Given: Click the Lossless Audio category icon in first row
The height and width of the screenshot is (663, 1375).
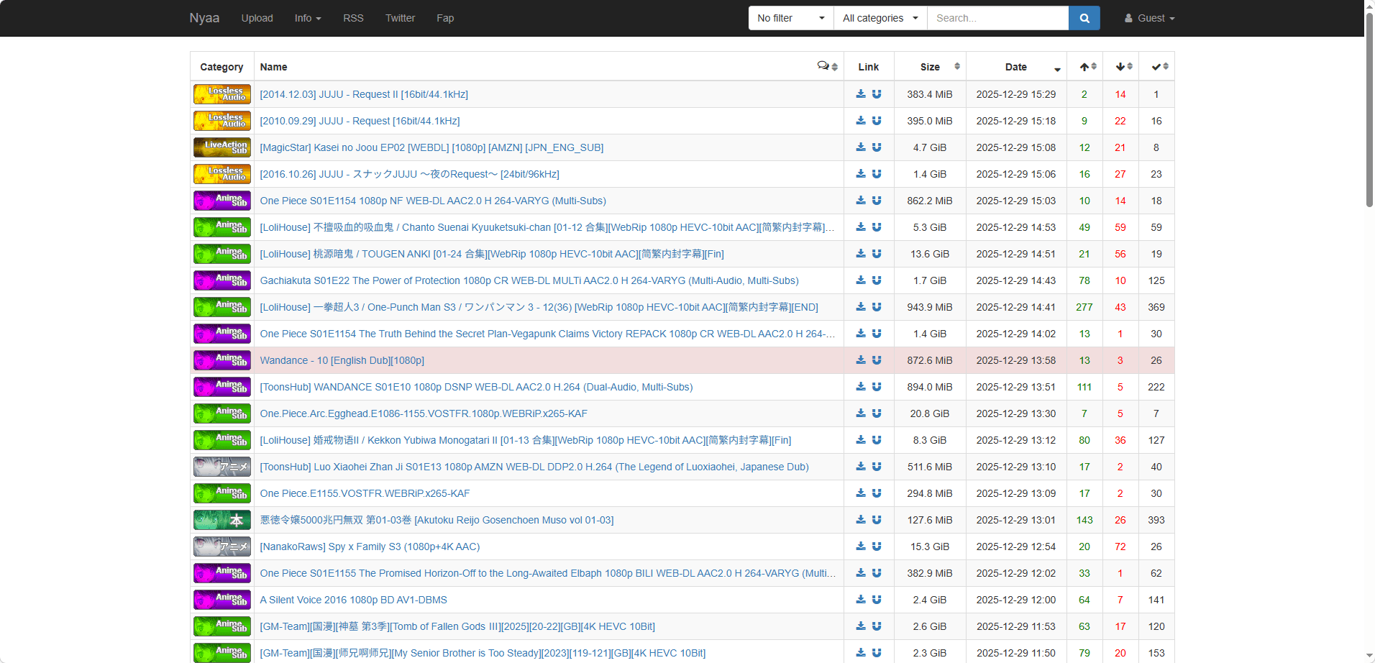Looking at the screenshot, I should tap(221, 94).
